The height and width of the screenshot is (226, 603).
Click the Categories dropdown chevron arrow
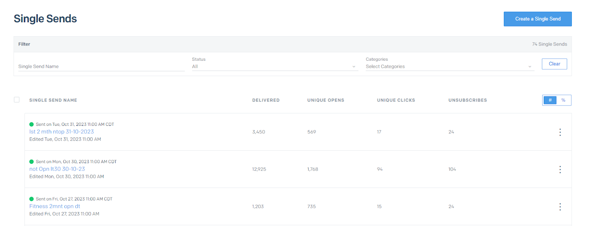tap(530, 67)
